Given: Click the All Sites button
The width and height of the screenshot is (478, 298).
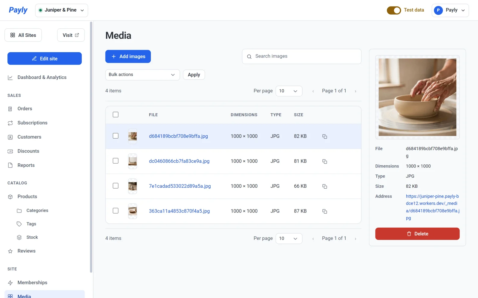Looking at the screenshot, I should coord(23,35).
